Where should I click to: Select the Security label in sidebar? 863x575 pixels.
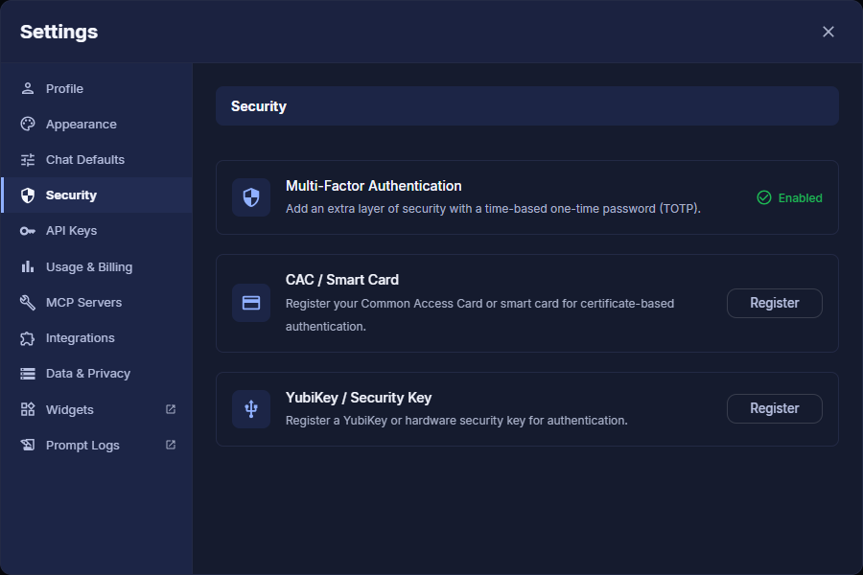(x=71, y=195)
